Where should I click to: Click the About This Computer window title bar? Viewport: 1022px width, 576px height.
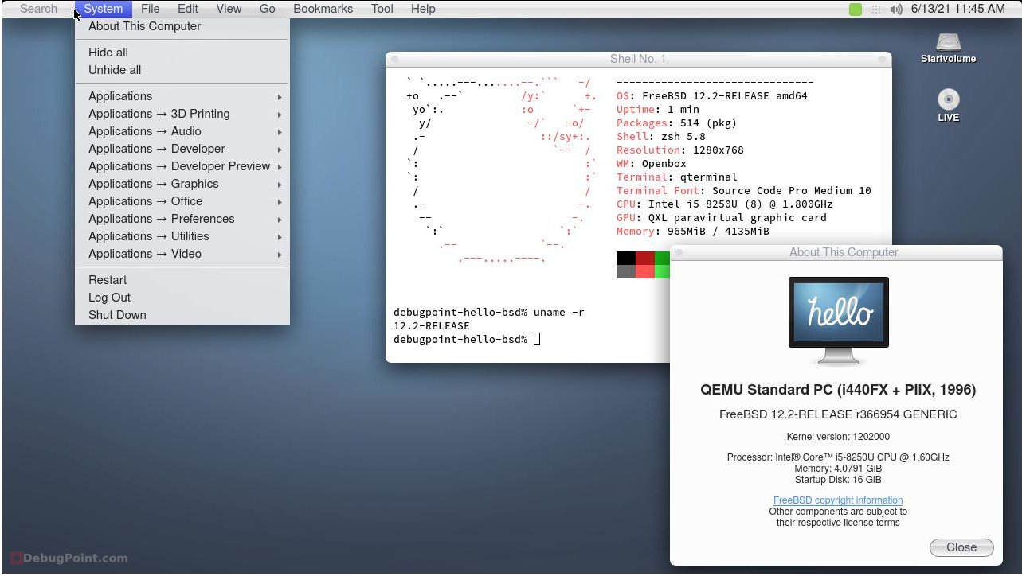836,252
